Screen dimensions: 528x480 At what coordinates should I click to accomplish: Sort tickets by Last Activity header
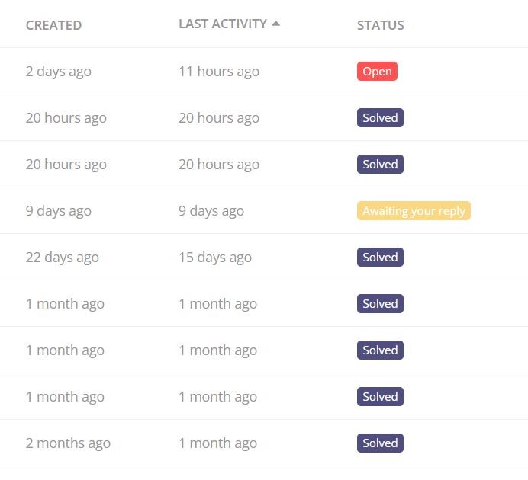(x=223, y=24)
